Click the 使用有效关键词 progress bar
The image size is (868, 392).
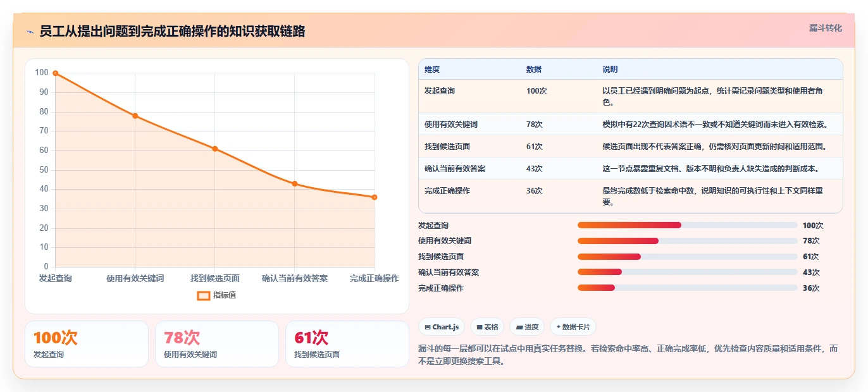688,241
